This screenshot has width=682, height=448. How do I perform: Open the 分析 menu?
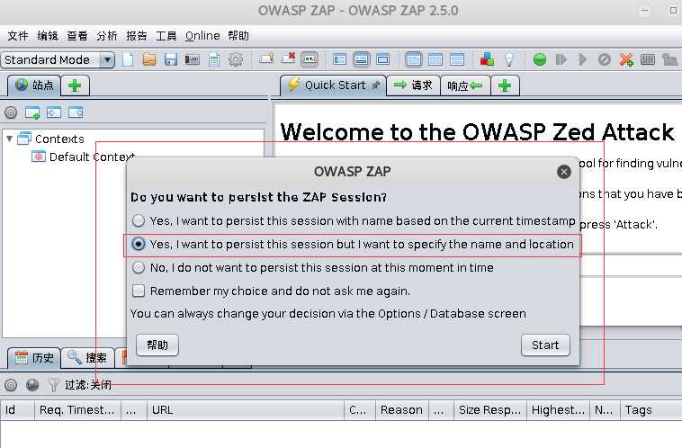point(107,36)
